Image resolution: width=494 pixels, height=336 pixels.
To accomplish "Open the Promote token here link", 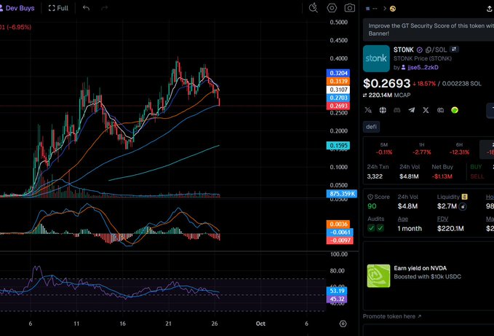I will point(392,316).
